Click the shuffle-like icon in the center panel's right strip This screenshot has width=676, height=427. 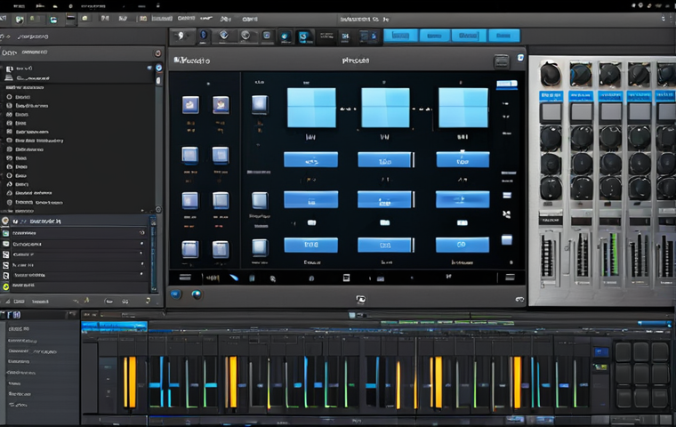[x=507, y=213]
